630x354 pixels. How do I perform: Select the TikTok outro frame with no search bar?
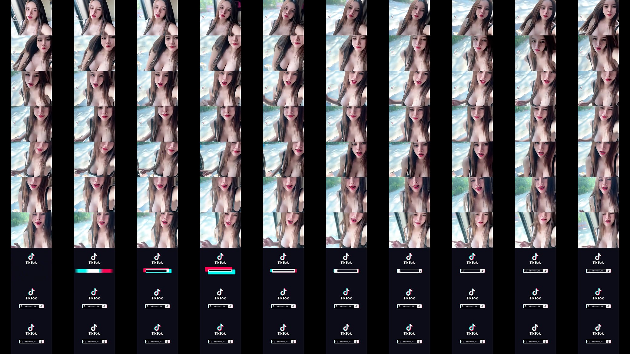click(x=31, y=265)
